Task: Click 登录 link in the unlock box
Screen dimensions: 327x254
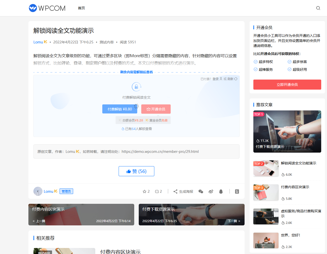Action: pyautogui.click(x=216, y=79)
